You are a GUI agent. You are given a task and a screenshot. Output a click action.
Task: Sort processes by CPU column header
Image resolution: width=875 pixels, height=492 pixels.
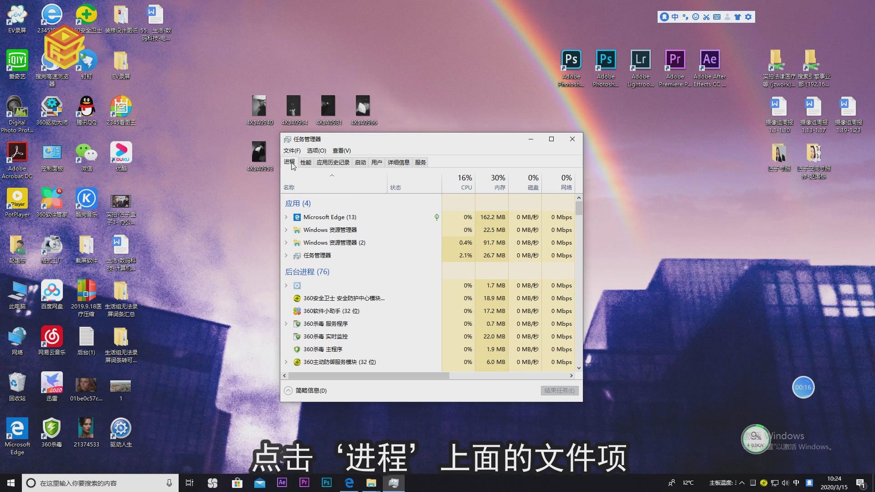click(x=458, y=182)
